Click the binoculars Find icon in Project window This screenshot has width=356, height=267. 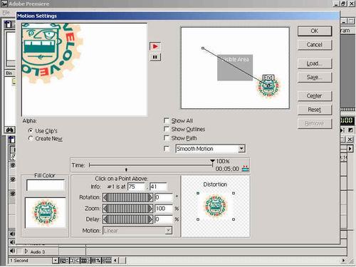10,130
